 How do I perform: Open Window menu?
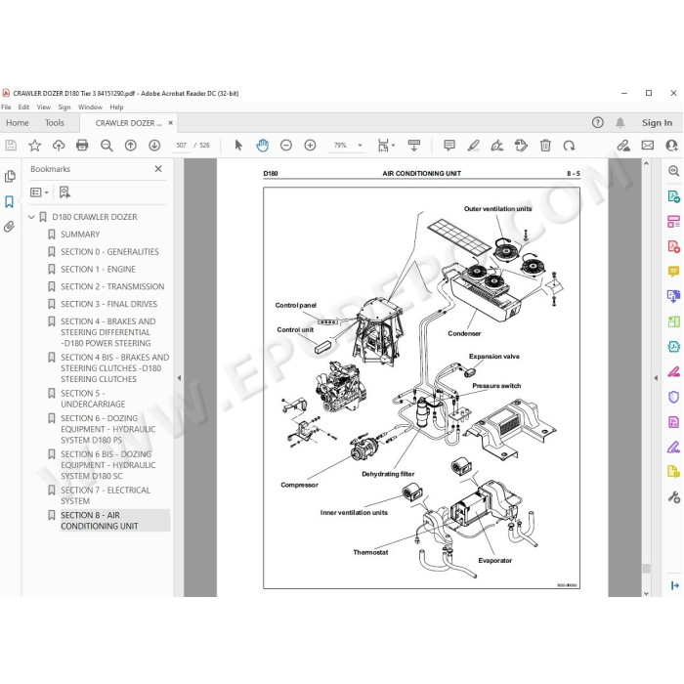[x=90, y=107]
